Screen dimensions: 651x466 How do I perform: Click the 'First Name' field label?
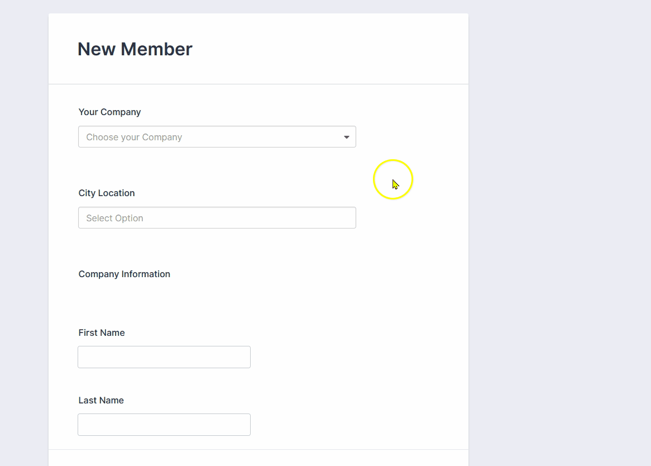tap(102, 333)
